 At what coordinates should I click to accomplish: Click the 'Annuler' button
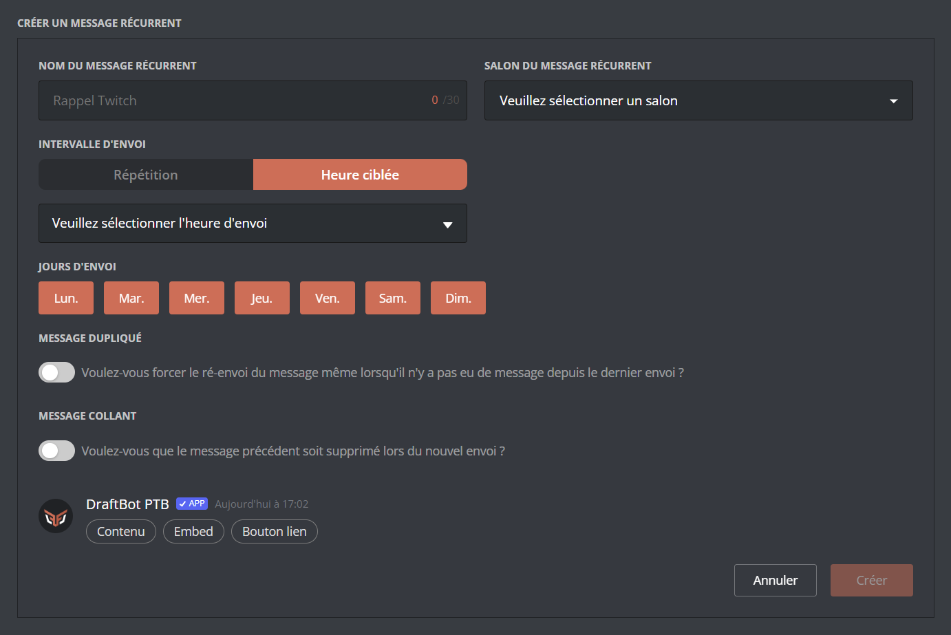775,580
